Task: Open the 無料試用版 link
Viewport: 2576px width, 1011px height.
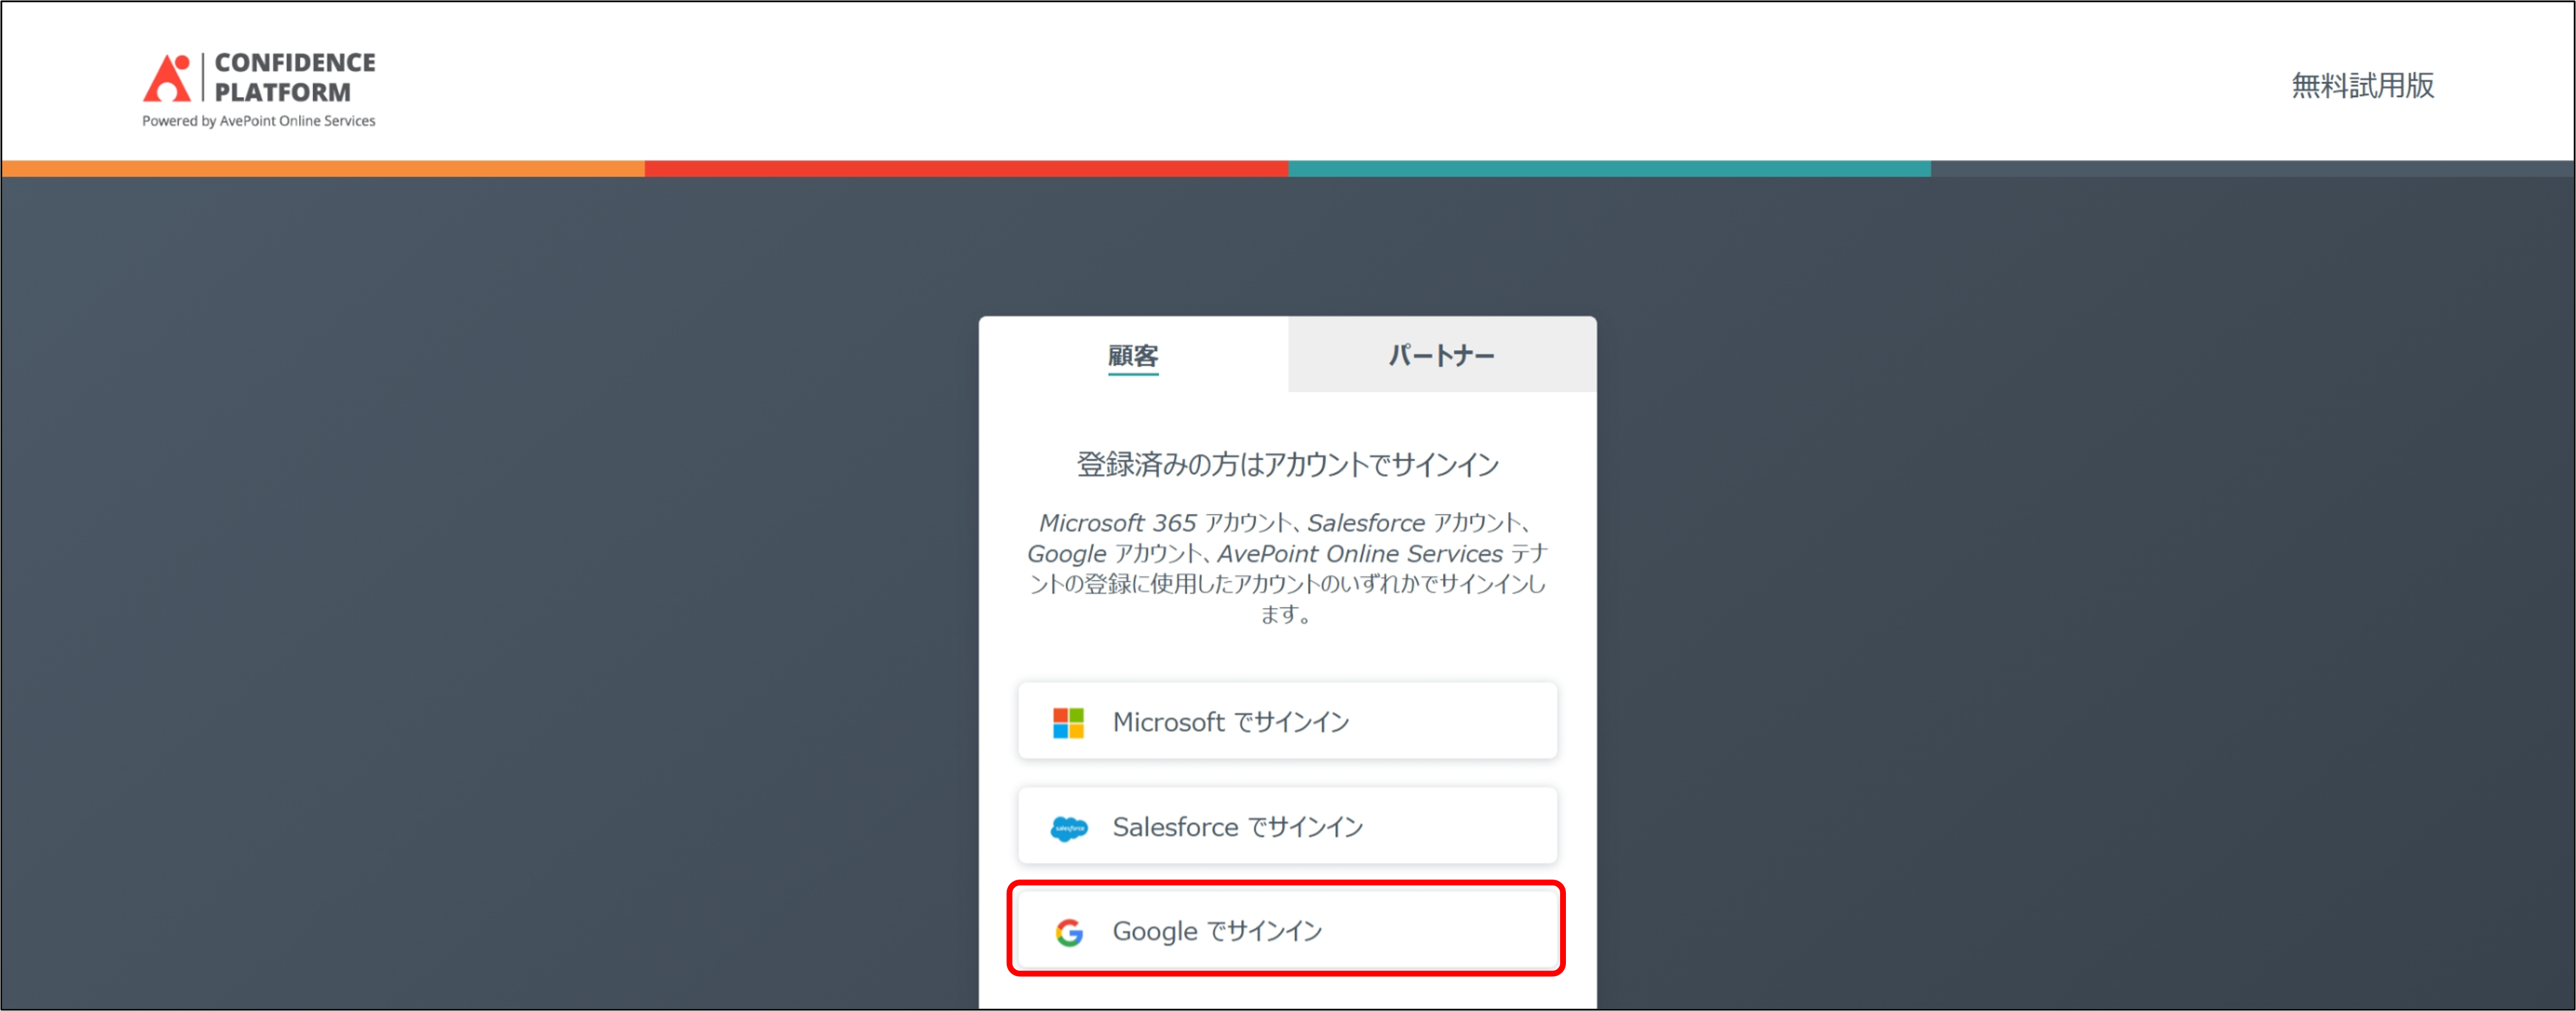Action: [2362, 86]
